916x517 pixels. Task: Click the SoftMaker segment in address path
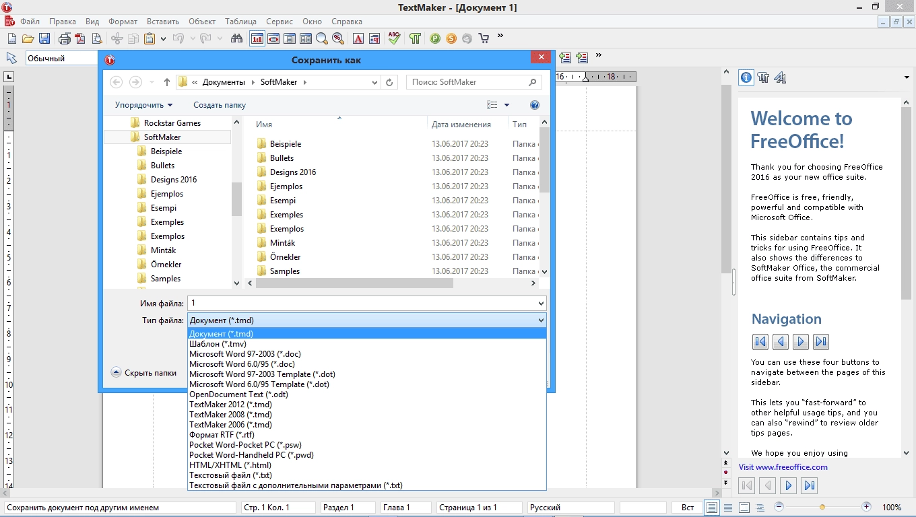click(279, 82)
